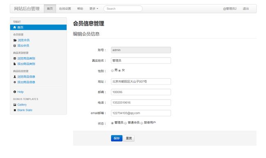
Task: Open the 添加会员 sidebar link
Action: pos(23,45)
